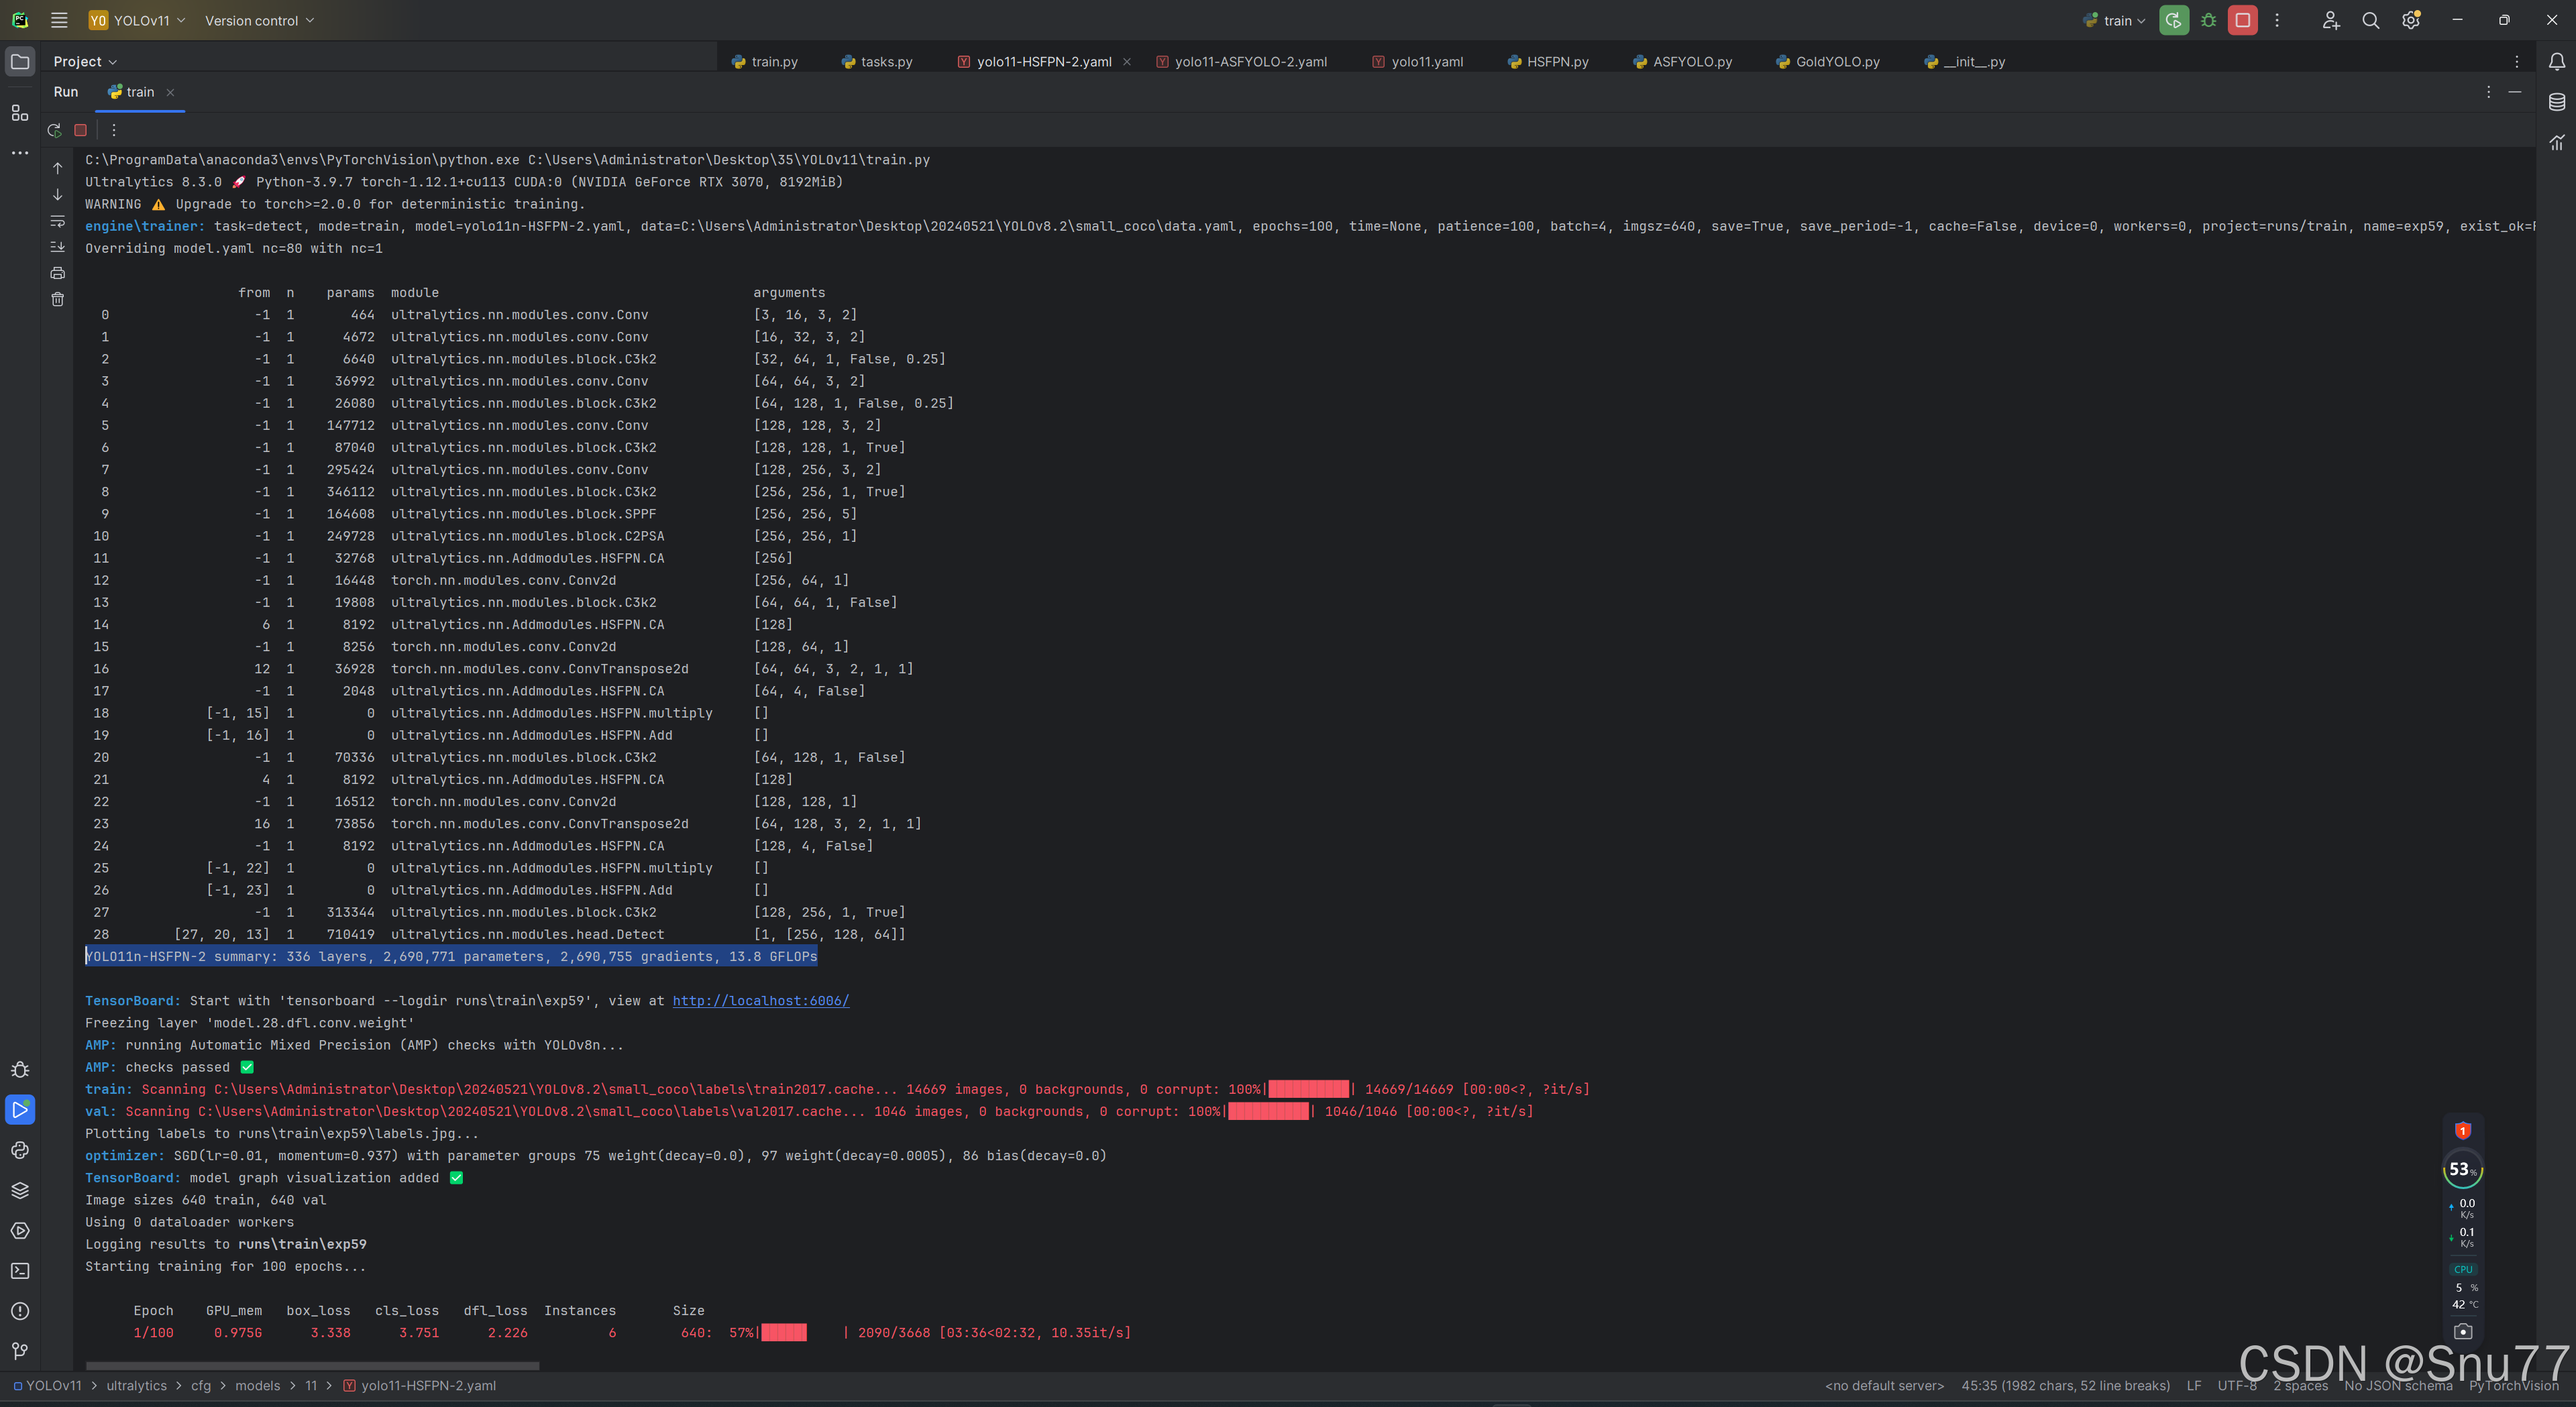
Task: Open the main menu hamburger icon
Action: [59, 20]
